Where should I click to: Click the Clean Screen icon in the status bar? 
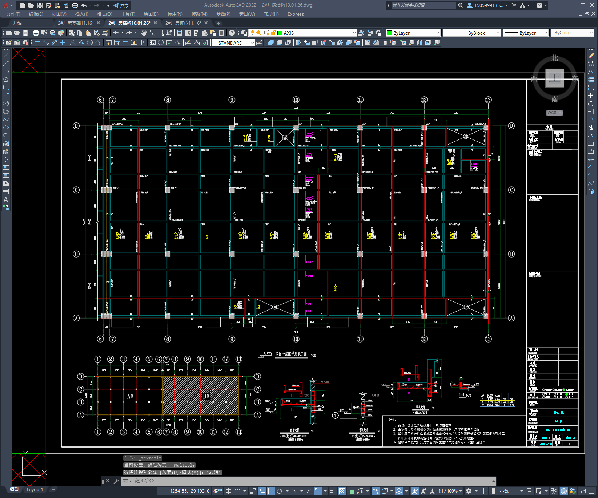tap(582, 491)
